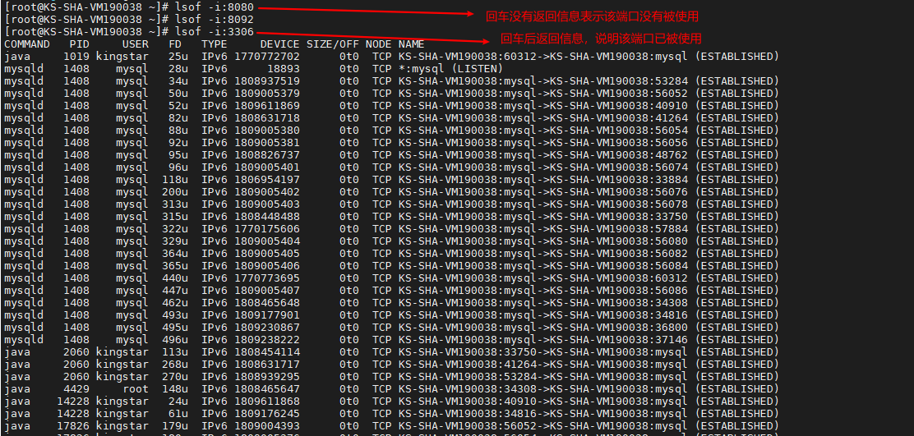Screen dimensions: 914x436
Task: Click file descriptor 329u
Action: pos(175,241)
